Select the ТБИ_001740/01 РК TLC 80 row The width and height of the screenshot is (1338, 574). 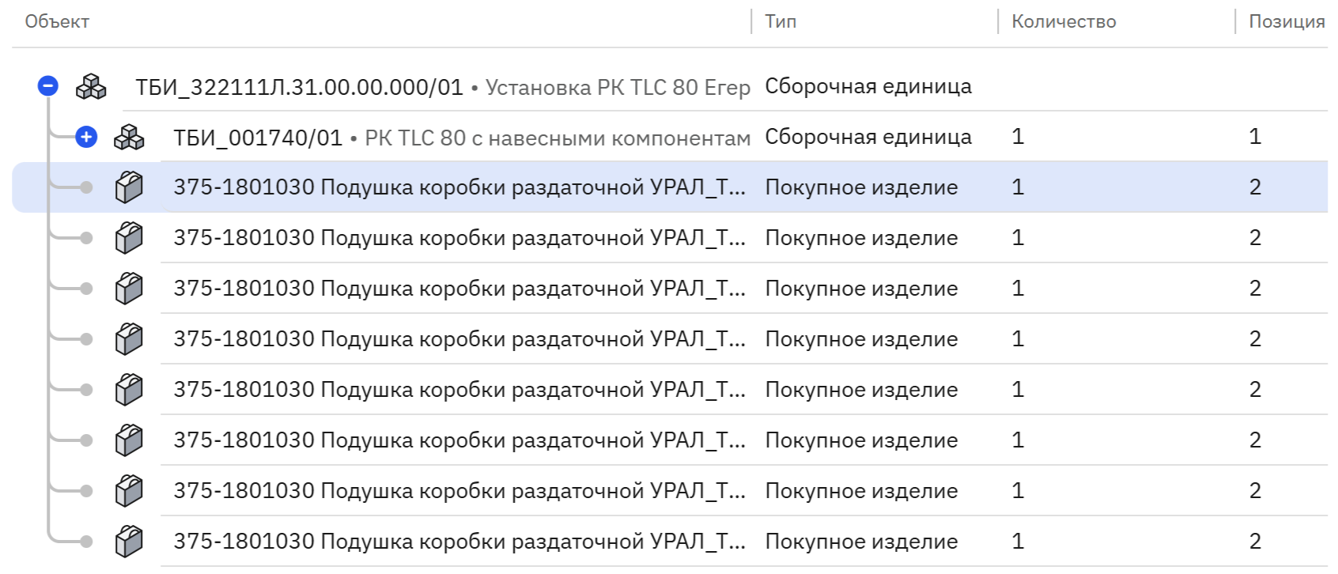pyautogui.click(x=670, y=137)
